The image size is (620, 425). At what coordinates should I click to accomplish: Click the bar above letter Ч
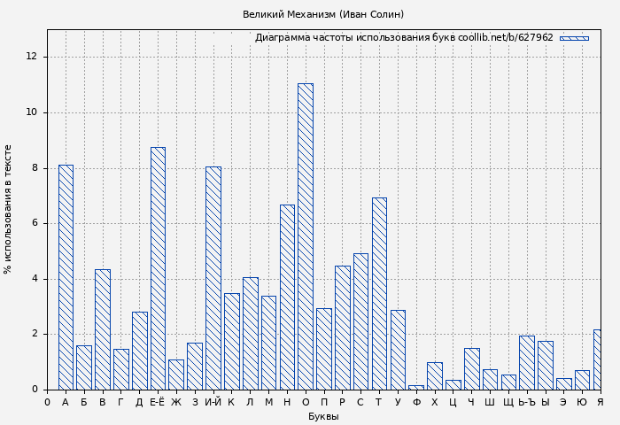pyautogui.click(x=471, y=368)
